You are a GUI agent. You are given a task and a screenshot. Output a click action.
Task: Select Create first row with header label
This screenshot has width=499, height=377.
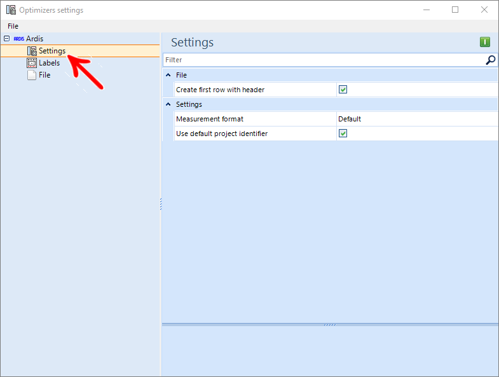click(x=220, y=90)
